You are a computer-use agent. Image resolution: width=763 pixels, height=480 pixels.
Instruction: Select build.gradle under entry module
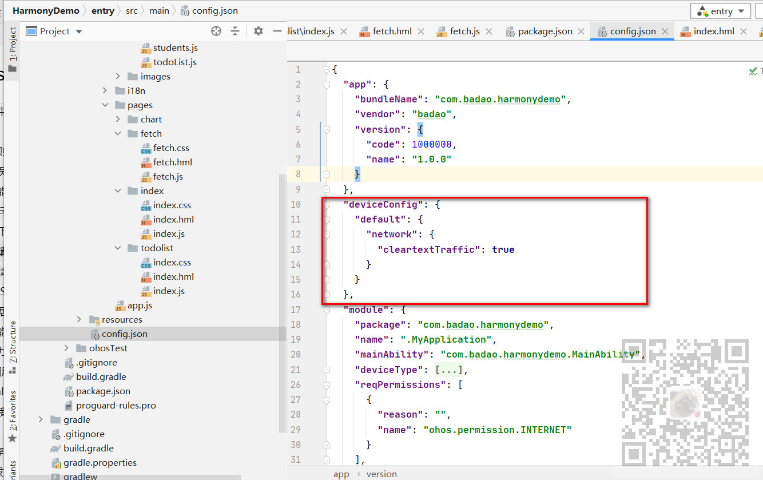point(101,376)
